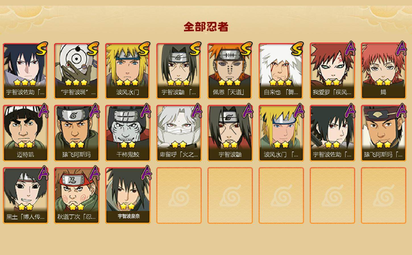The width and height of the screenshot is (412, 255).
Task: Open the S-rank 波风水门 card
Action: coord(128,71)
